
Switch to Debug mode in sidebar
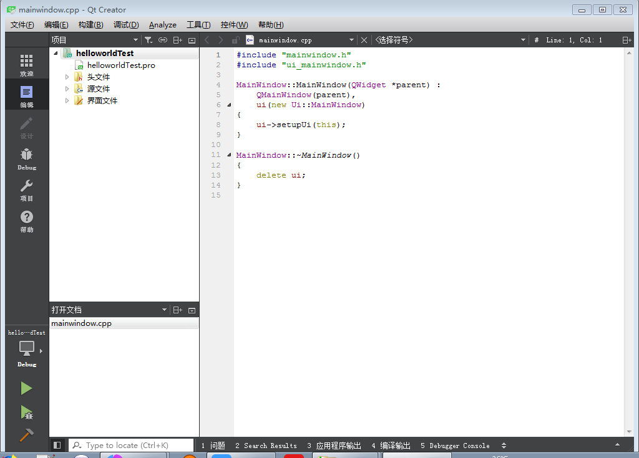pyautogui.click(x=26, y=159)
